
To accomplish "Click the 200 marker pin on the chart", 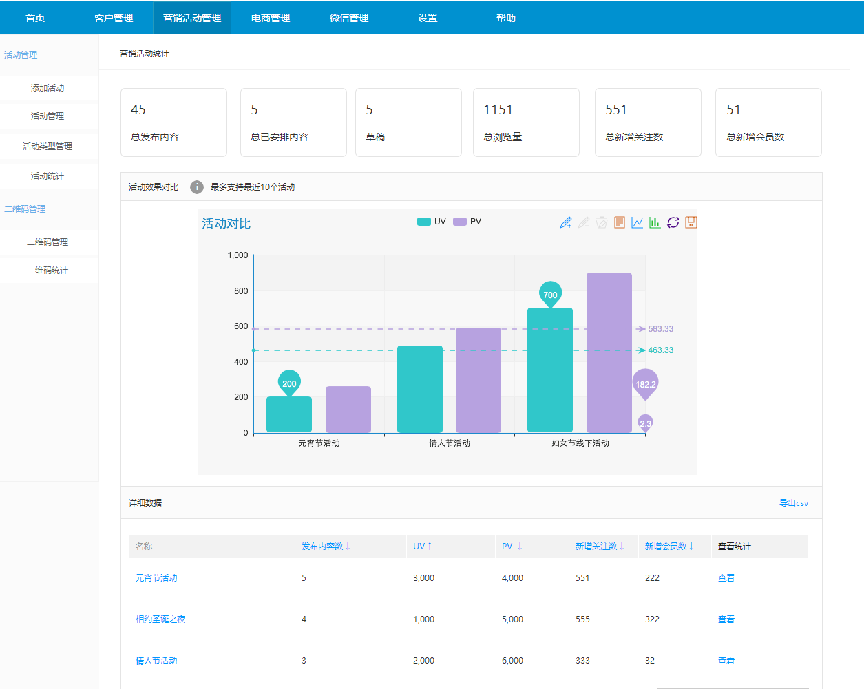I will [x=289, y=383].
